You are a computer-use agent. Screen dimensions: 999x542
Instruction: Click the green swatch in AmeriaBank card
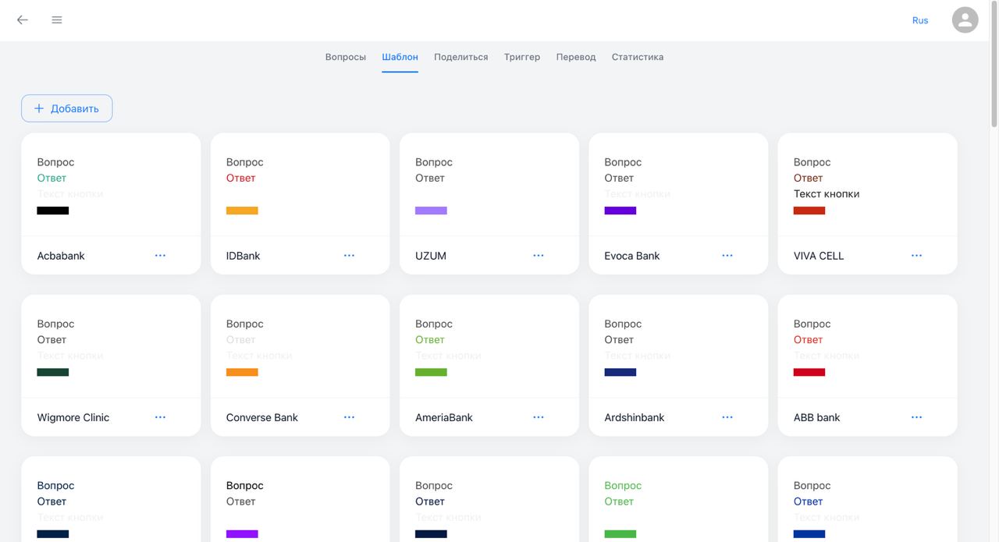coord(431,372)
